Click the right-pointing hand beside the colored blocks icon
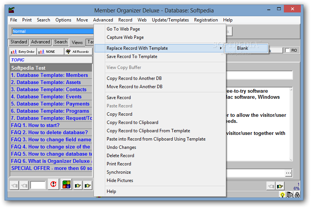Screen dimensions: 311x208 tap(78, 186)
